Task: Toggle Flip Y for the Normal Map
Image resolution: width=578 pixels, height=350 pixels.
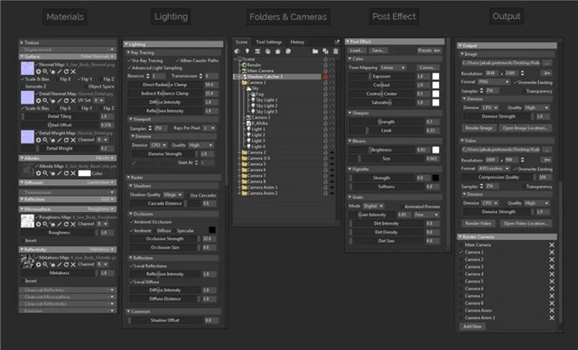Action: point(79,79)
